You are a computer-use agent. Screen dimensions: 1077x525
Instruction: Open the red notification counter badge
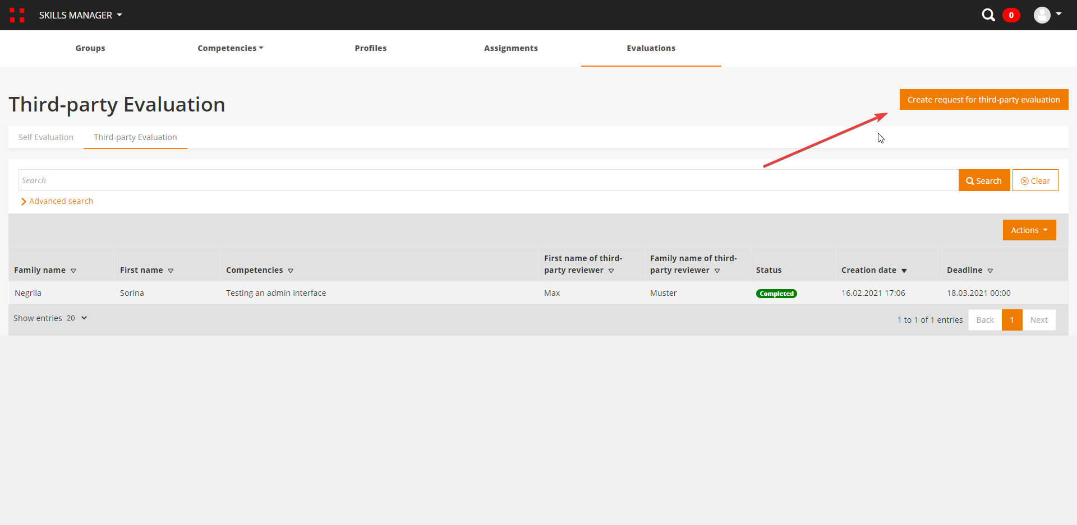(1011, 15)
